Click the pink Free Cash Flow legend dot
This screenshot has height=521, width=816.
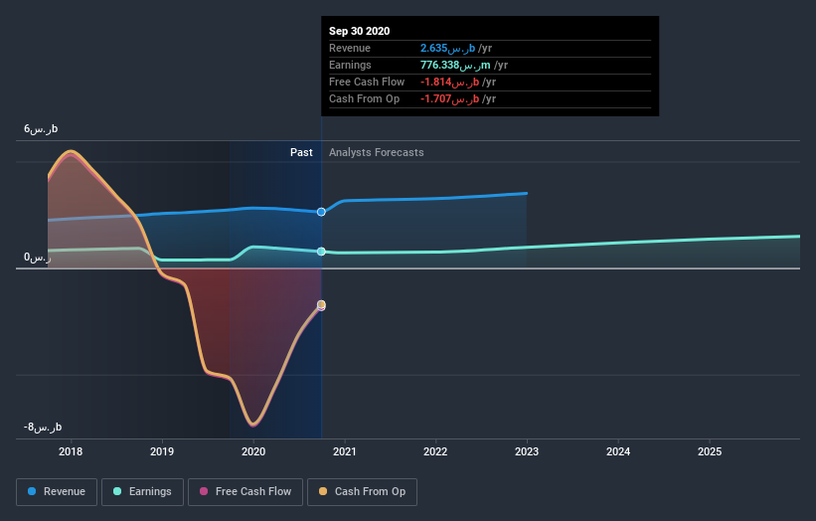(204, 491)
